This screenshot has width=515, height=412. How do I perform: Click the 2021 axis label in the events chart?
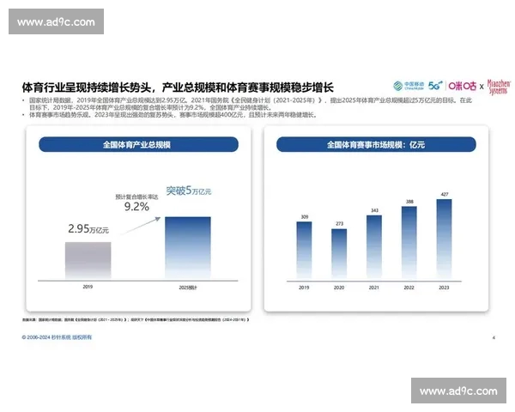pyautogui.click(x=373, y=288)
